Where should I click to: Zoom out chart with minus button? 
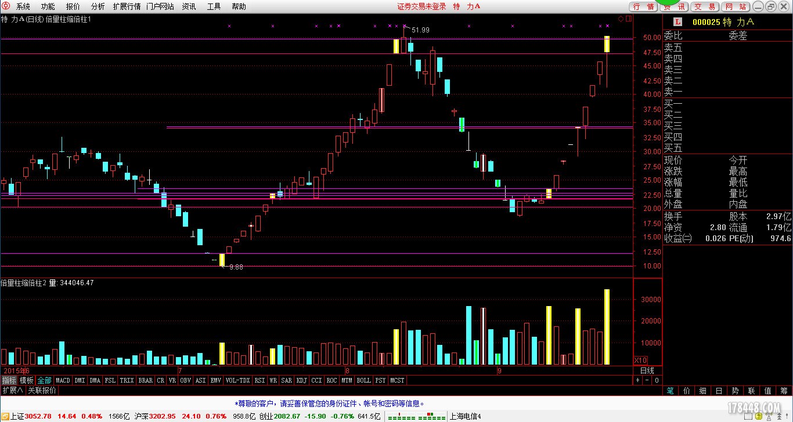pos(647,380)
